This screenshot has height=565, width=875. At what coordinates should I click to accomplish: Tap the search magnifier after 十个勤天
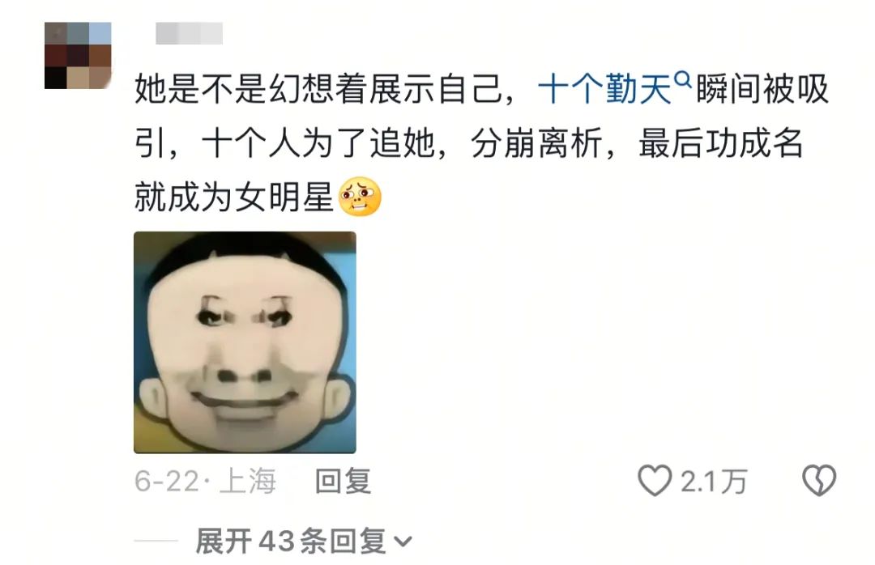pos(682,80)
